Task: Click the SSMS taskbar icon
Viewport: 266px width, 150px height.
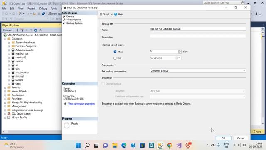Action: pos(160,145)
